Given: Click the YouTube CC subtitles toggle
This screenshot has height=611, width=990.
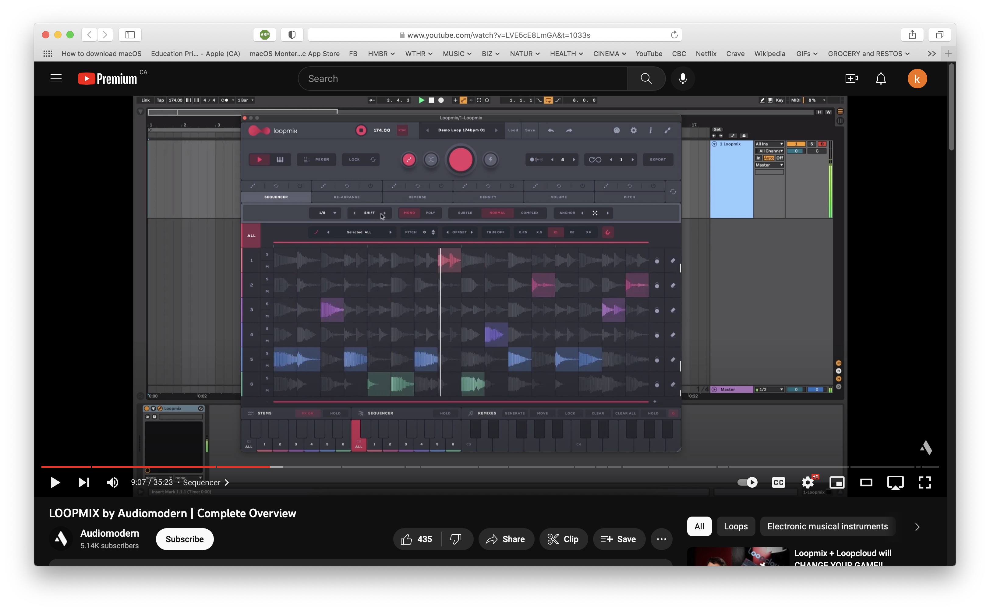Looking at the screenshot, I should coord(778,482).
